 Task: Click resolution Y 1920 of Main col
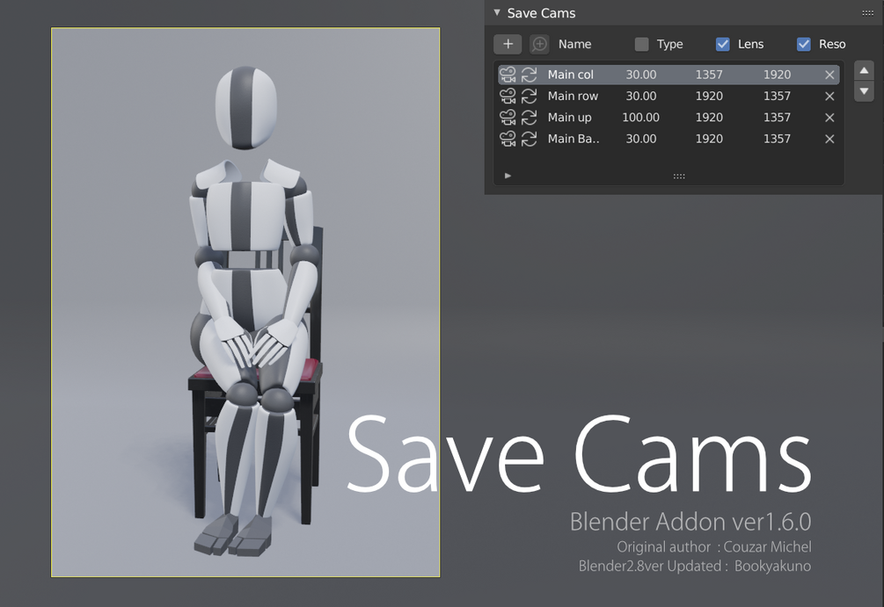click(x=777, y=75)
